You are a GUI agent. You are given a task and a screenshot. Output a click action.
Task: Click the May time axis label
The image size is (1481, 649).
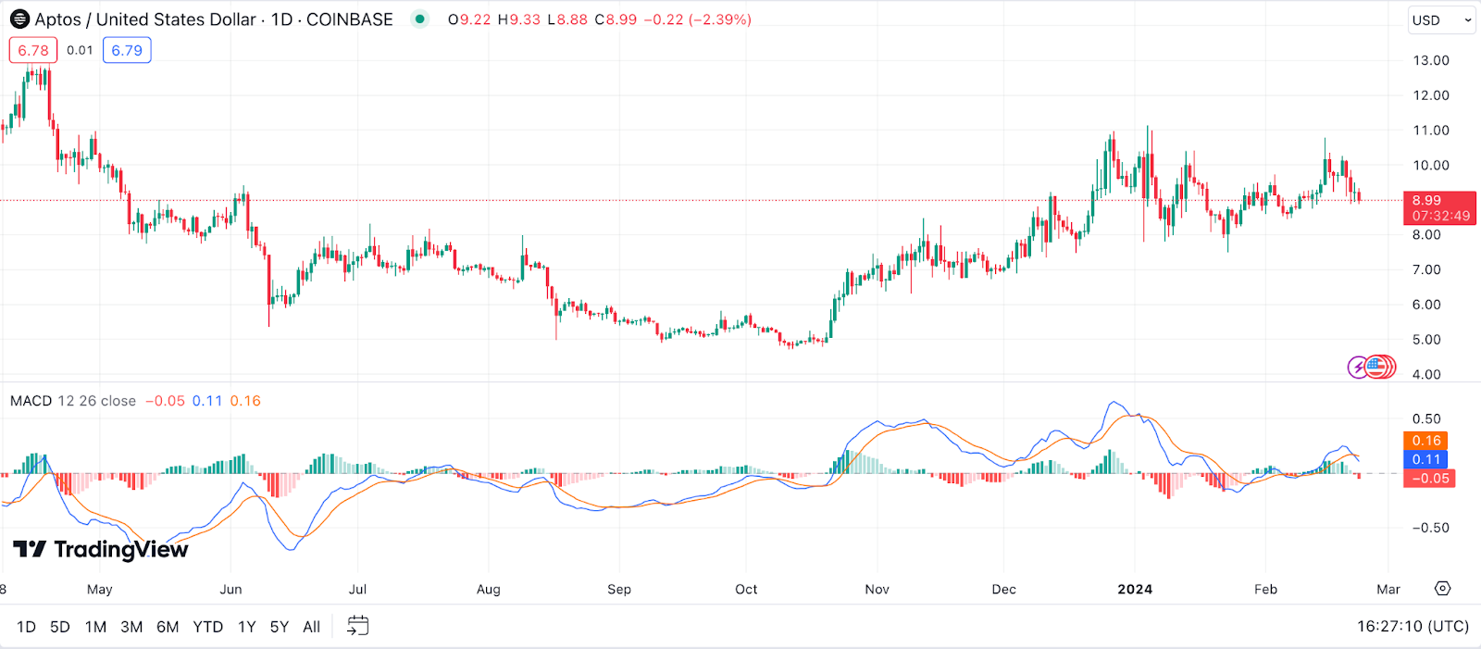99,589
